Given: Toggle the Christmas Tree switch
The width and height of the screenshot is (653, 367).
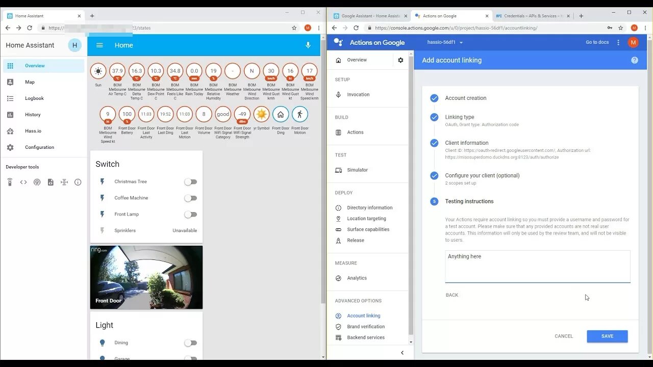Looking at the screenshot, I should (190, 182).
